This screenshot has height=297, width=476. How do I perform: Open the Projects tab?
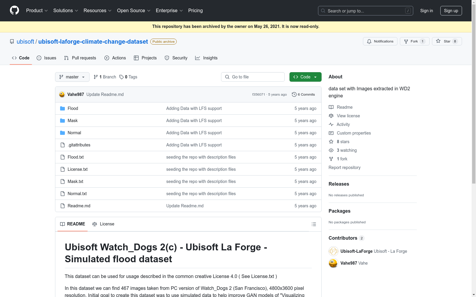145,58
